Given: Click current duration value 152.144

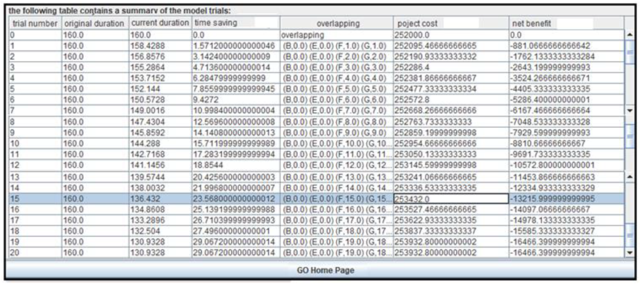Looking at the screenshot, I should pos(160,89).
